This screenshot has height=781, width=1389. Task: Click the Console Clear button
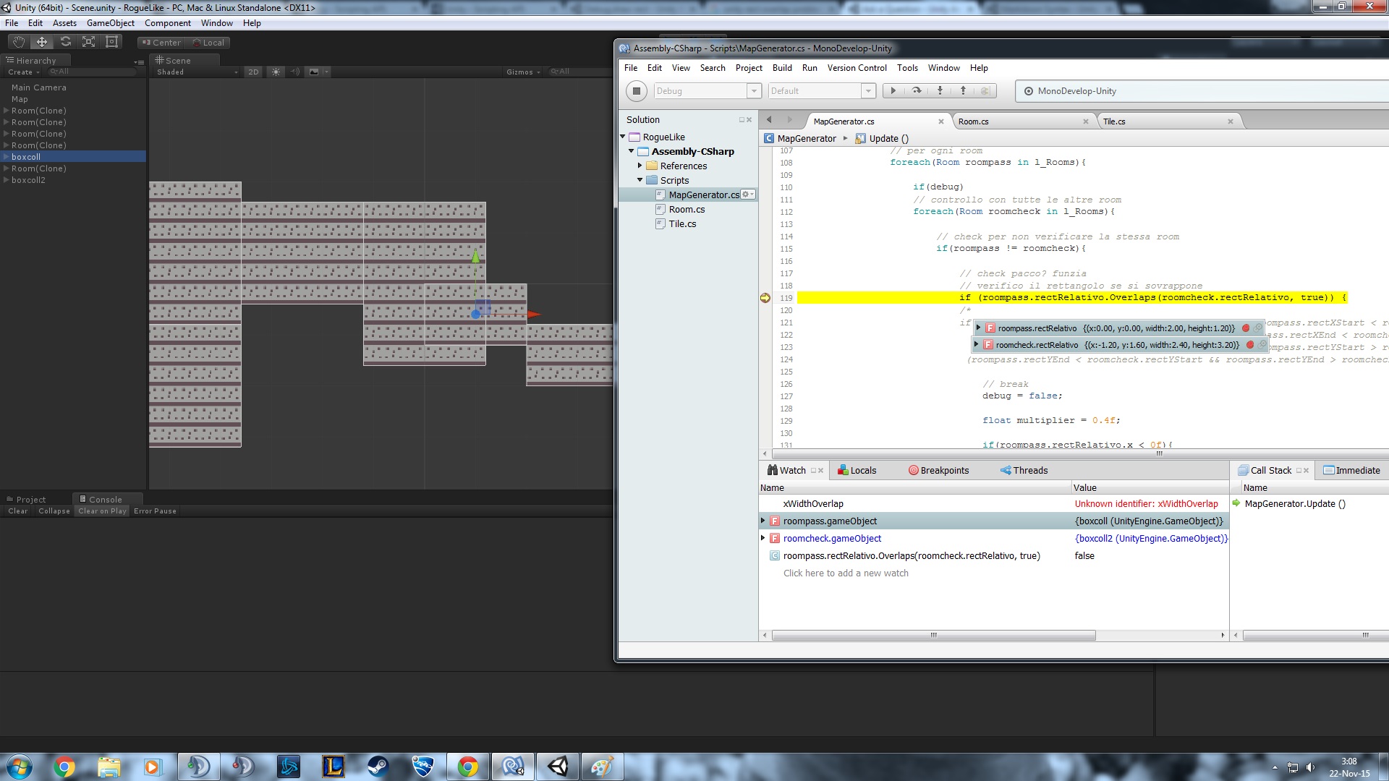18,511
